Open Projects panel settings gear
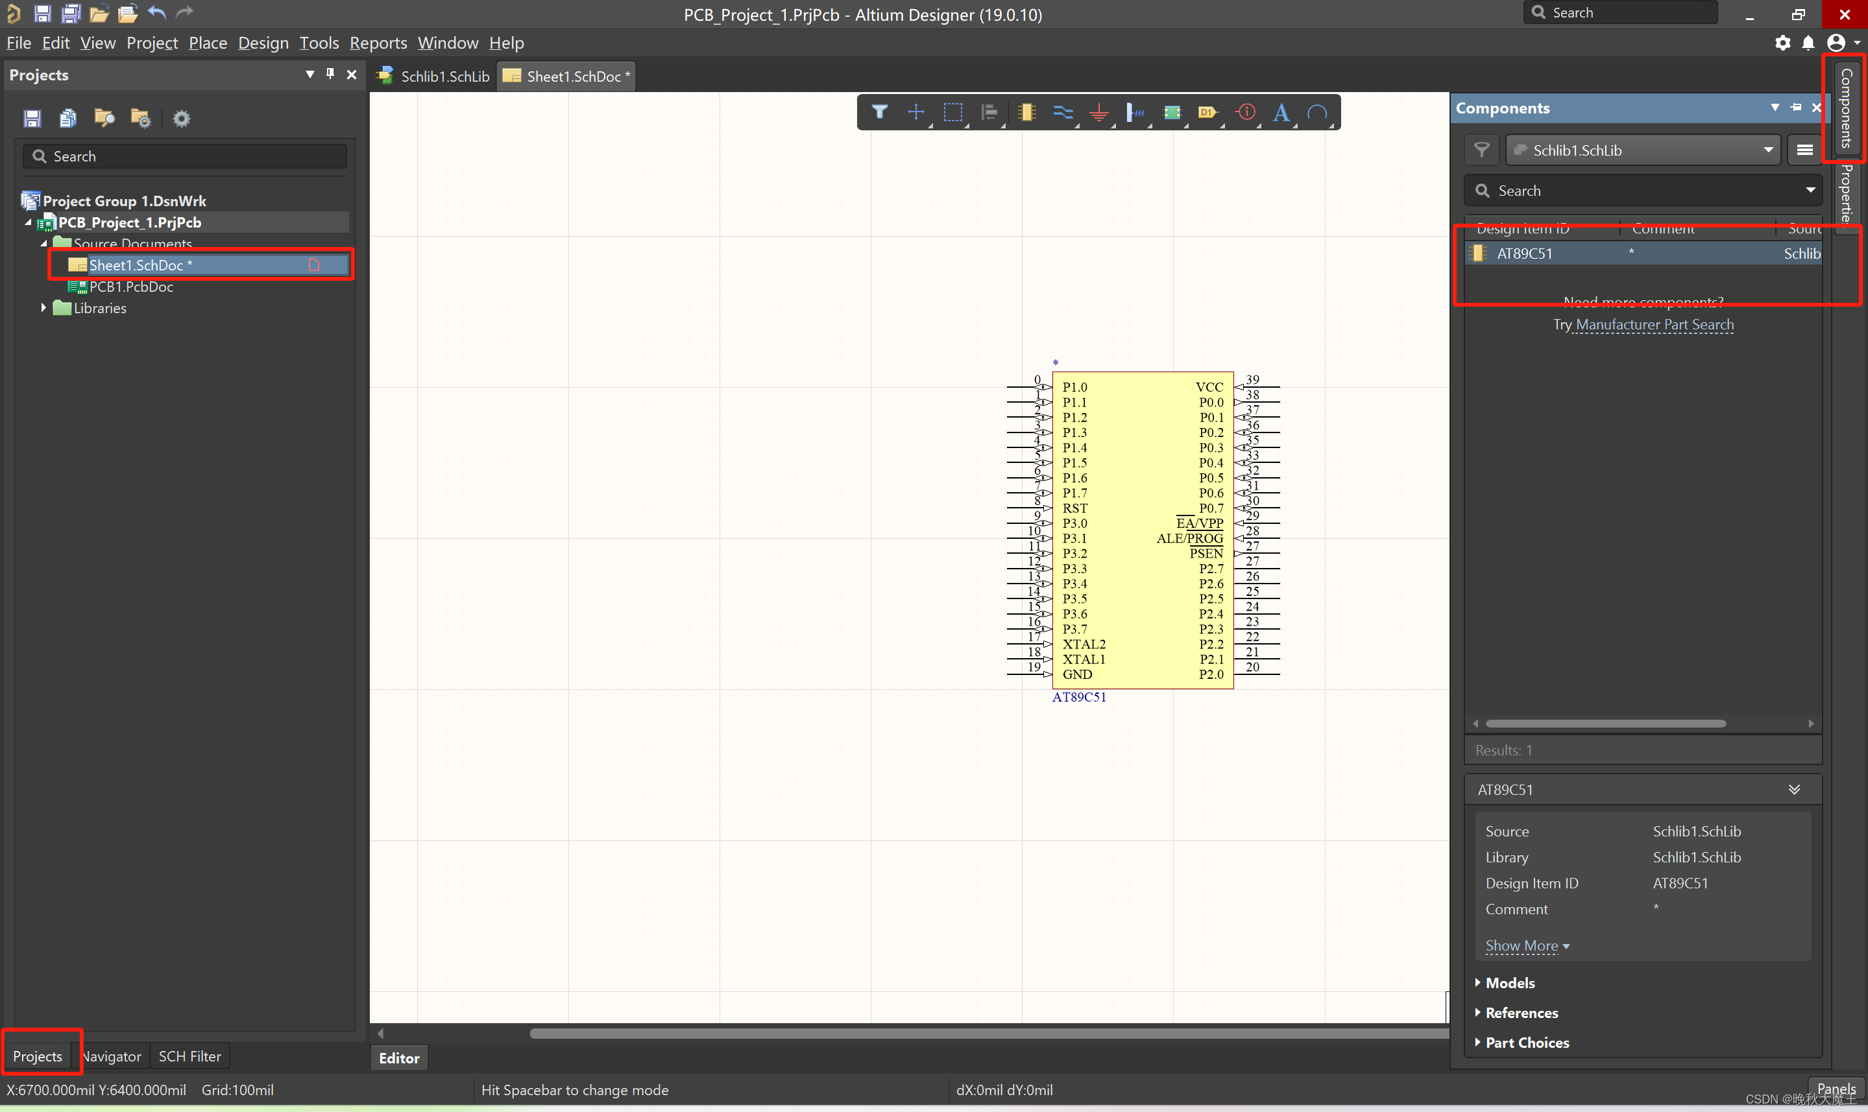 click(x=182, y=119)
